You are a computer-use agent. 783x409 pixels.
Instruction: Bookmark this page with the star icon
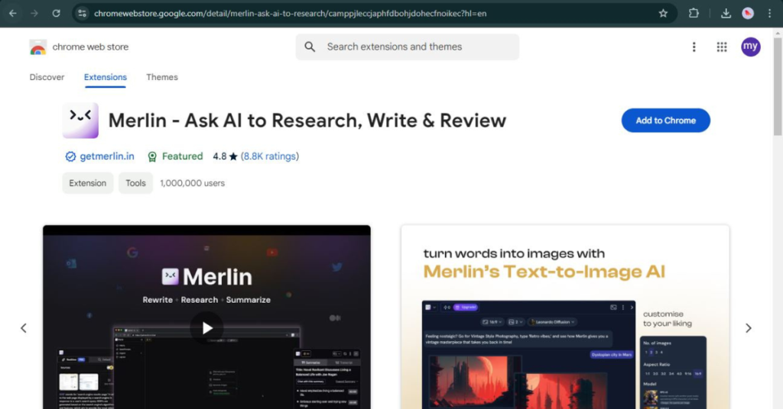tap(663, 14)
